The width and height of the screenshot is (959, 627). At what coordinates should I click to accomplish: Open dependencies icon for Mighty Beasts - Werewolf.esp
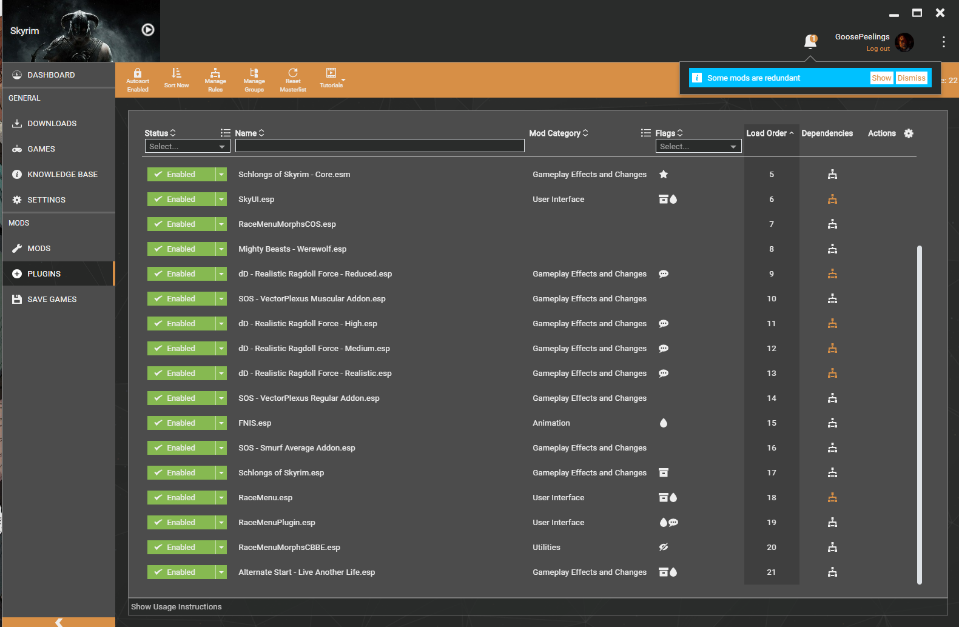(x=832, y=249)
